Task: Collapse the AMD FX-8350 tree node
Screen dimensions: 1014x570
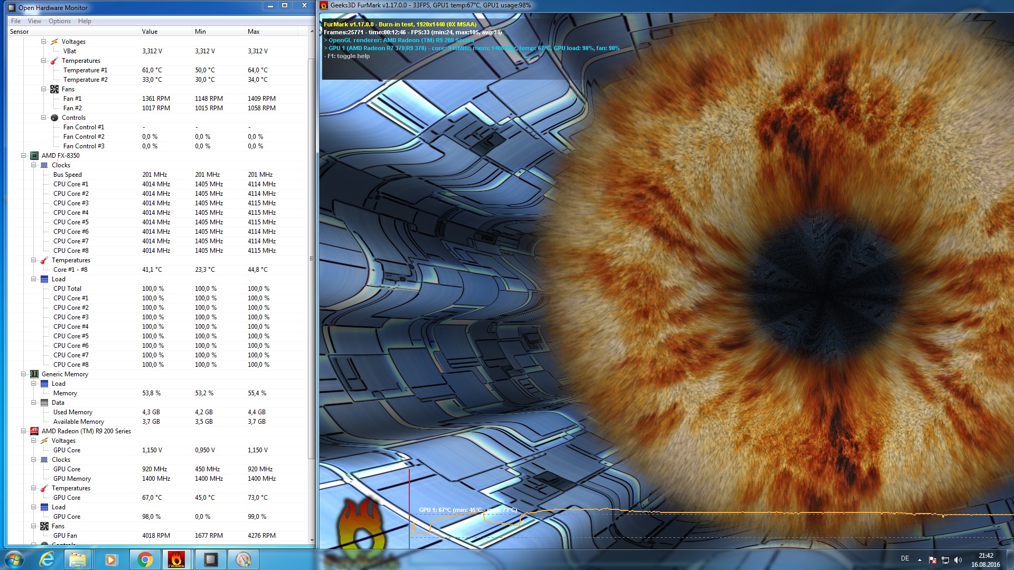Action: pyautogui.click(x=23, y=156)
